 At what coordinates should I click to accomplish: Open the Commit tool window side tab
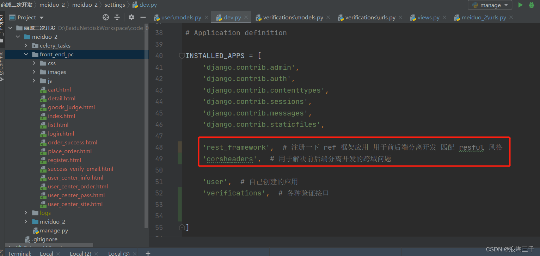pyautogui.click(x=2, y=66)
